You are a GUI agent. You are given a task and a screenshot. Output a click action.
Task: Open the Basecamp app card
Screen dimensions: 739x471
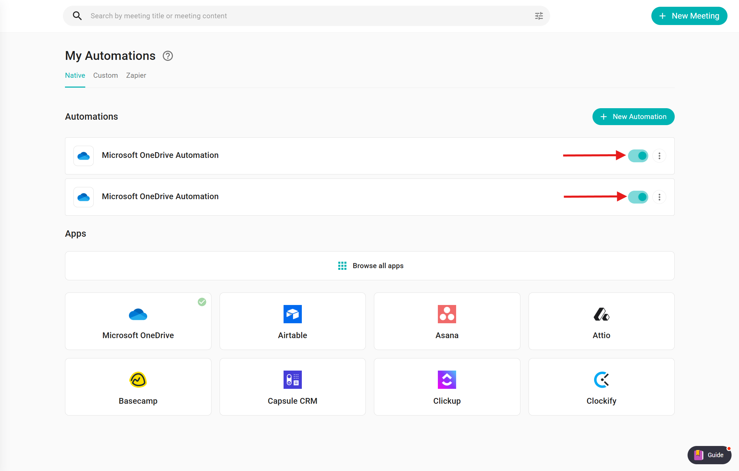pyautogui.click(x=138, y=387)
